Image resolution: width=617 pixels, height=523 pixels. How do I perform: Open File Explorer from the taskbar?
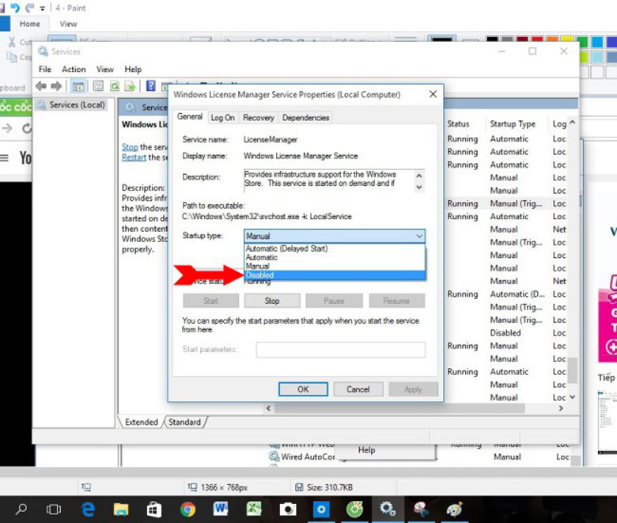(121, 510)
